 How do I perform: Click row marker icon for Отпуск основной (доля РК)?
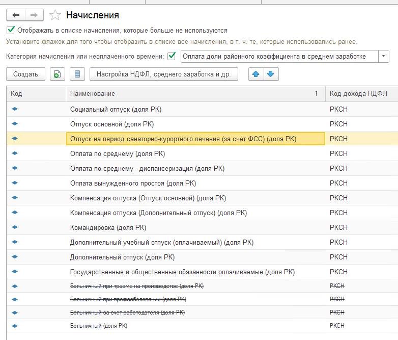(15, 123)
